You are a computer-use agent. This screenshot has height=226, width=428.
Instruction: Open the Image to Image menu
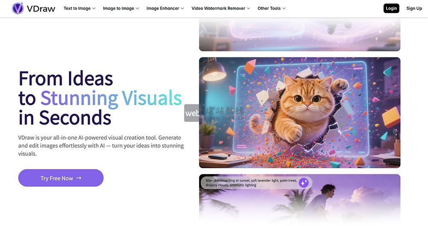tap(118, 9)
